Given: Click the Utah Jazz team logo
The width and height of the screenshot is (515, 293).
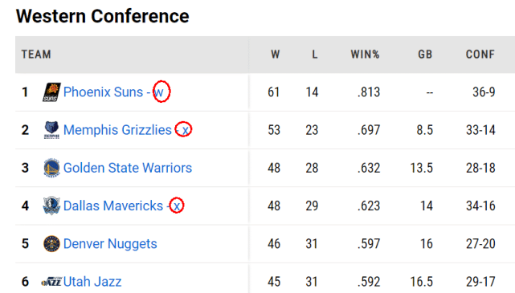Looking at the screenshot, I should click(51, 282).
